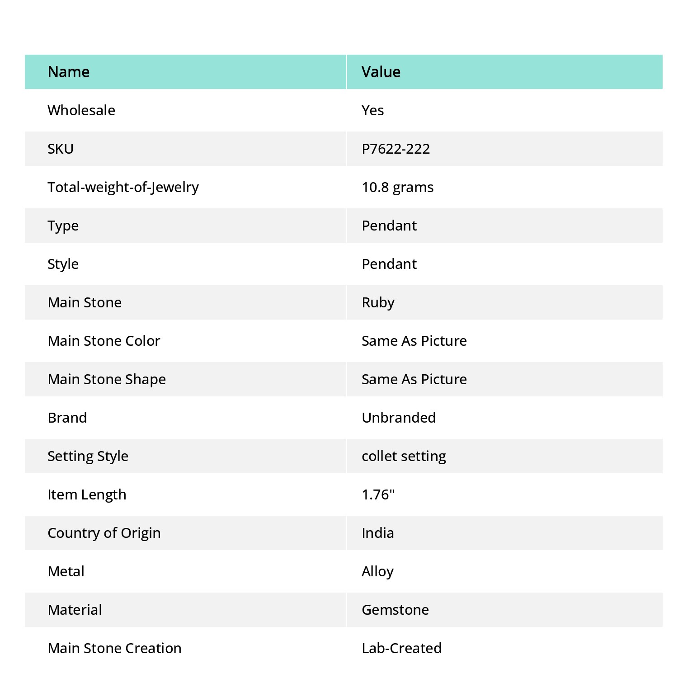Click the Main Stone Color label

(x=104, y=341)
